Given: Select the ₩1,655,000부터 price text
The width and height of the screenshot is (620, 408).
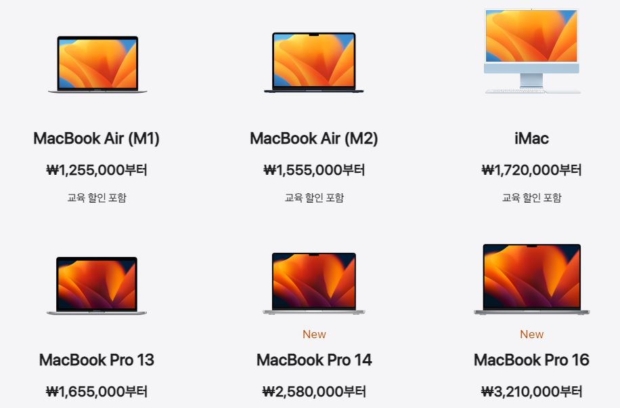Looking at the screenshot, I should click(x=97, y=391).
